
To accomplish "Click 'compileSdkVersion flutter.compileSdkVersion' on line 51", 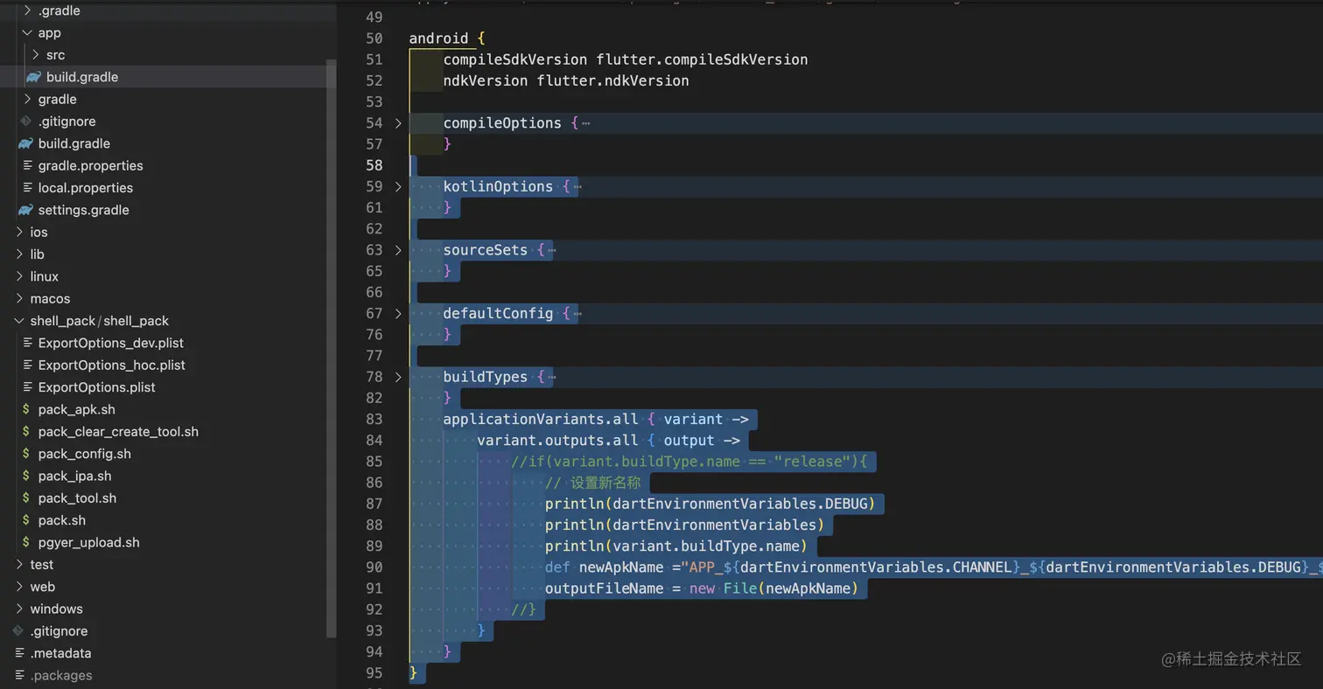I will tap(626, 59).
